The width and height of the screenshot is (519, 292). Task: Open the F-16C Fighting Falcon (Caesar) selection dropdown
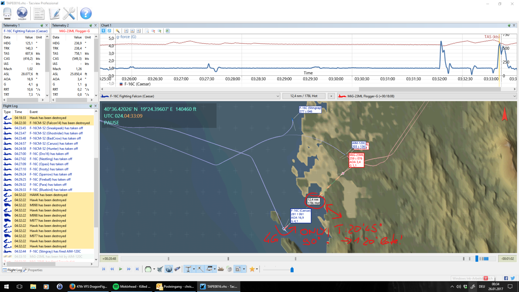(190, 96)
